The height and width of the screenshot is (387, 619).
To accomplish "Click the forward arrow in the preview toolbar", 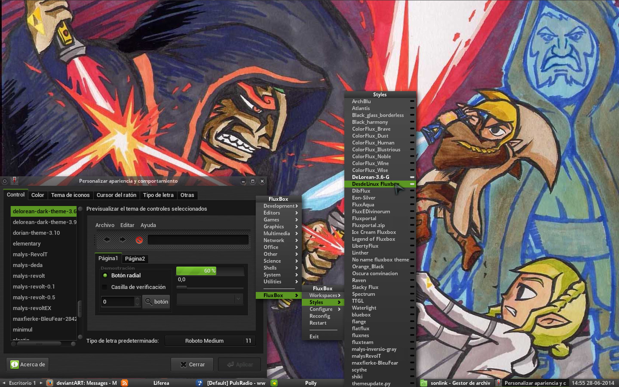I will point(123,240).
